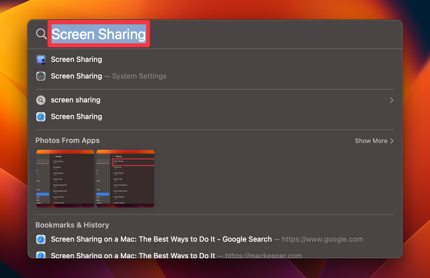Click the 'screen sharing' search suggestion row
The width and height of the screenshot is (430, 278).
75,100
